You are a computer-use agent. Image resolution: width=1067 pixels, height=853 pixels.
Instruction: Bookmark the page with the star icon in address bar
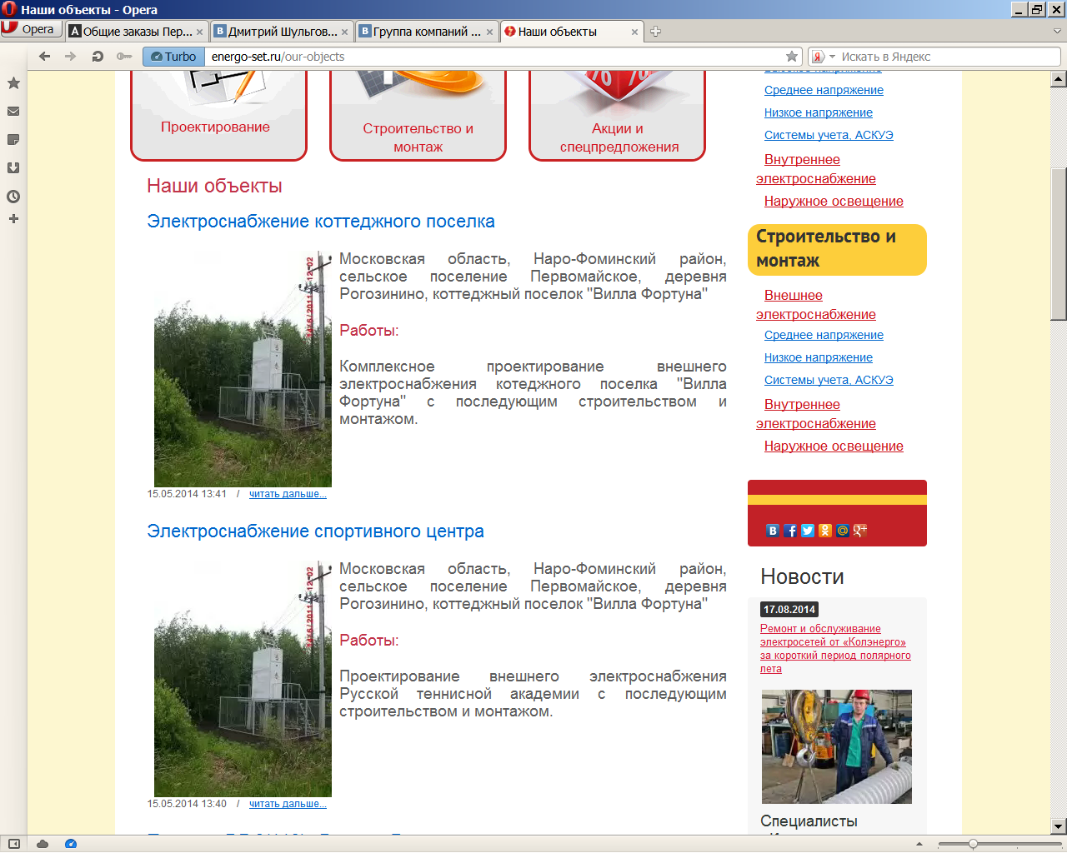click(x=792, y=57)
